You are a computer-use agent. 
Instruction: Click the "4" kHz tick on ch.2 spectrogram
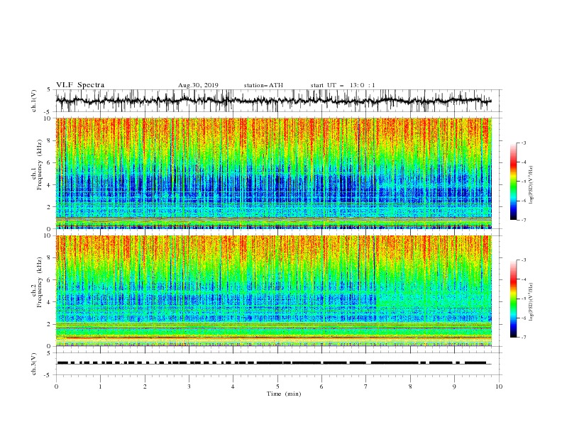(x=49, y=302)
